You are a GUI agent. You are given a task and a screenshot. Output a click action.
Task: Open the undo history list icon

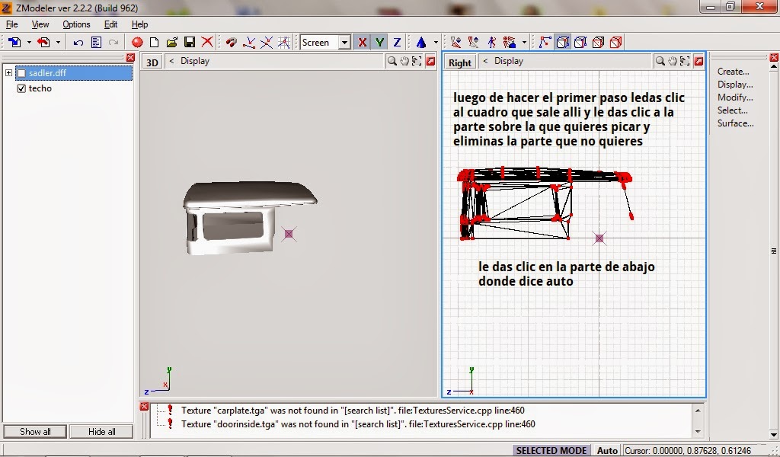pos(96,42)
